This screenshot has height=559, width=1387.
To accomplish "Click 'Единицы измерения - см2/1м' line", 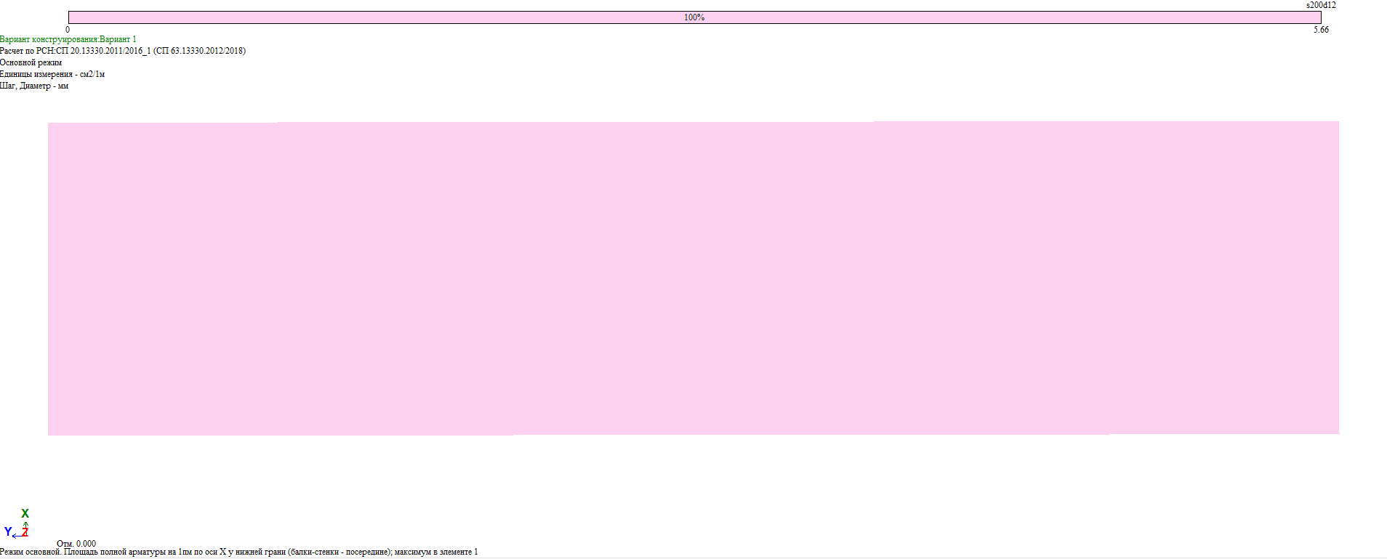I will 52,74.
